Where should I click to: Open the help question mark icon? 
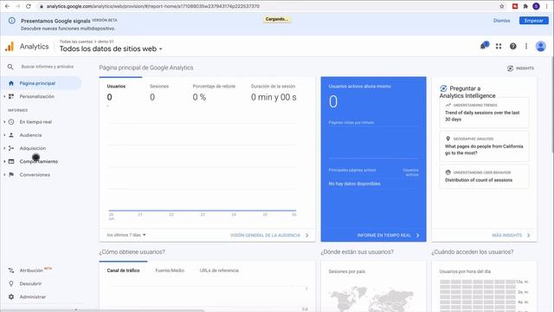pyautogui.click(x=513, y=46)
